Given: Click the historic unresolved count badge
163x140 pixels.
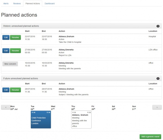Looking at the screenshot, I should 158,26.
